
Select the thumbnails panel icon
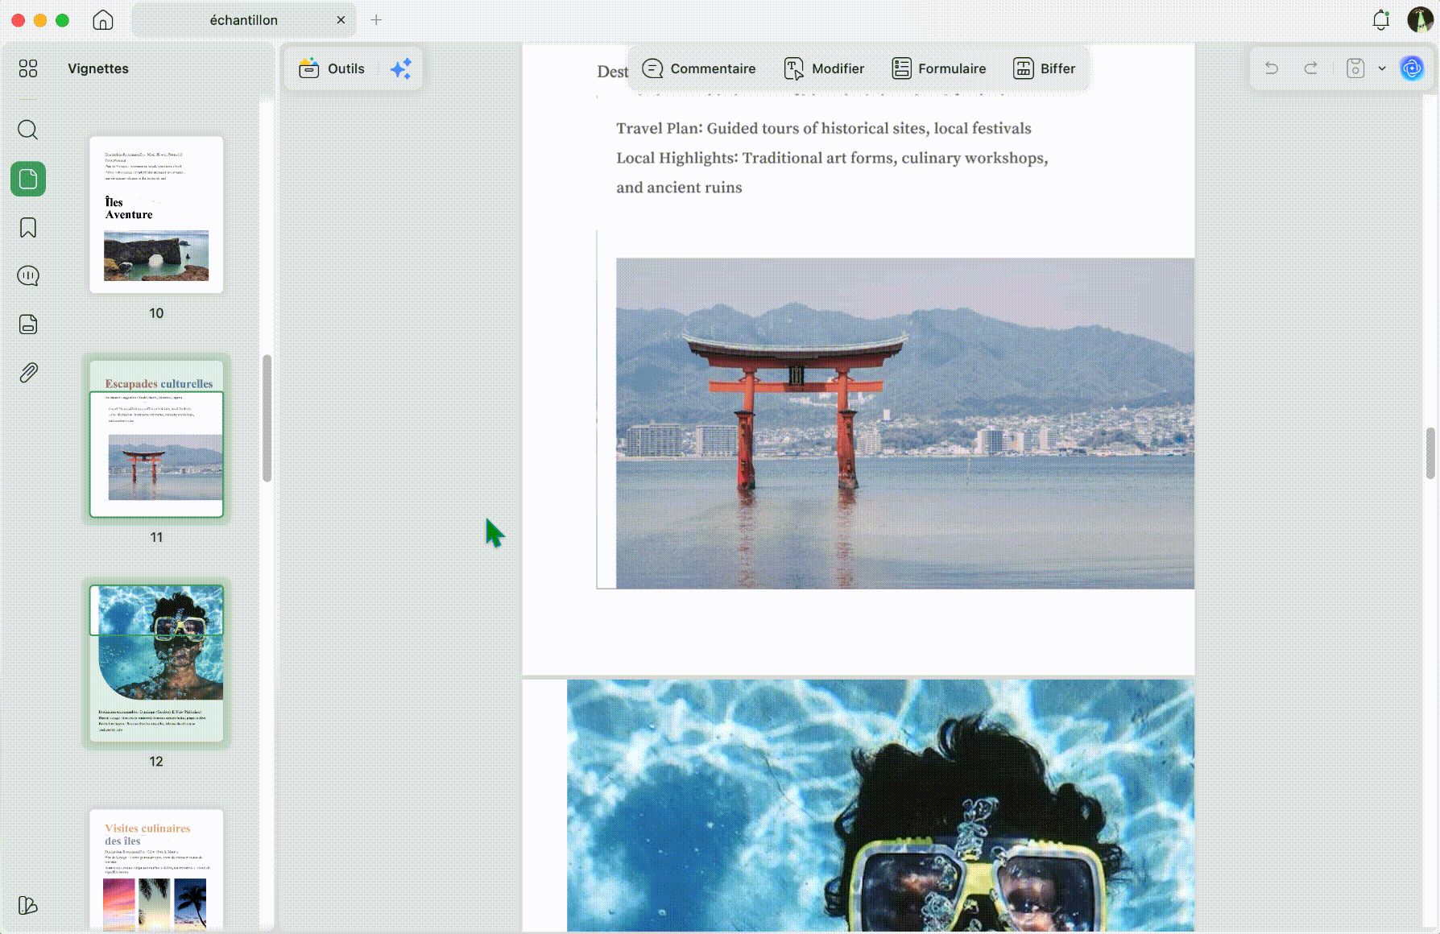click(28, 179)
